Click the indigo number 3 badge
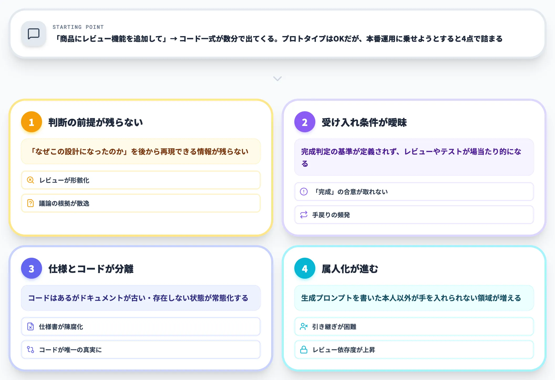Image resolution: width=555 pixels, height=380 pixels. pyautogui.click(x=32, y=268)
